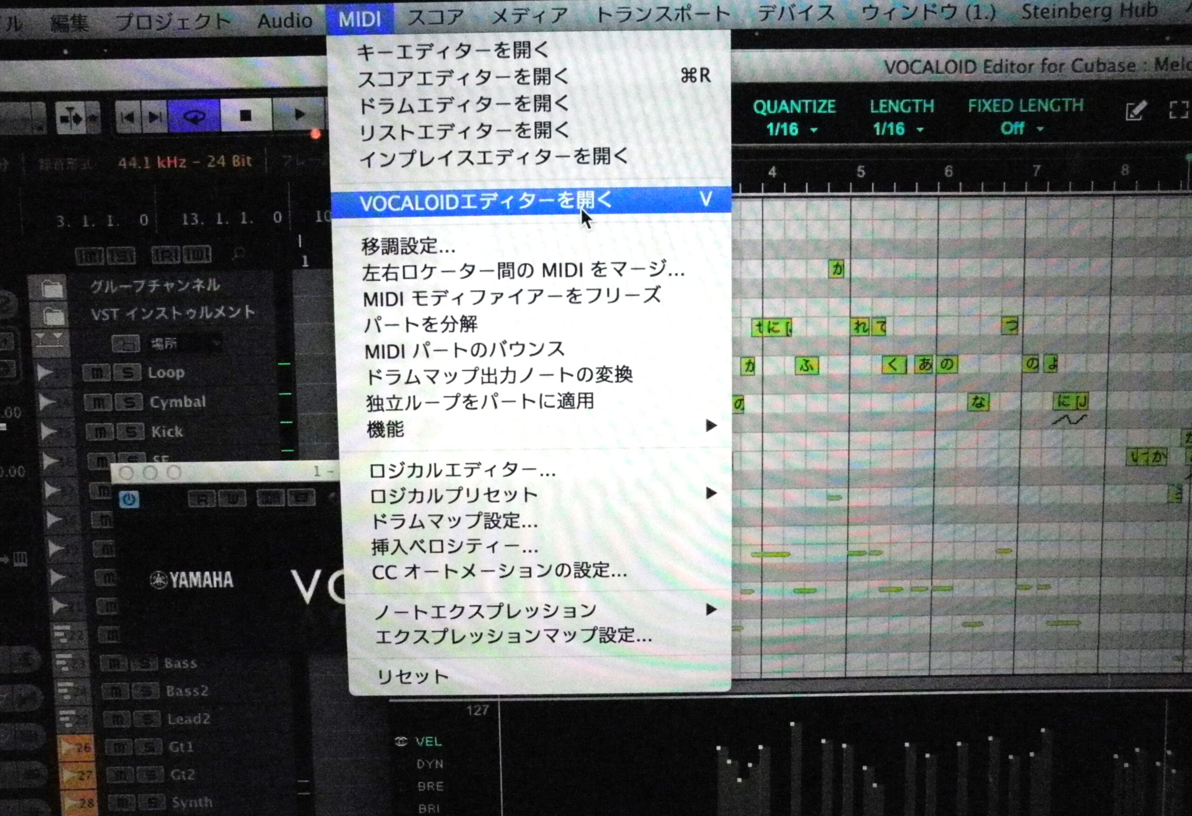Image resolution: width=1192 pixels, height=816 pixels.
Task: Open the FIXED LENGTH Off dropdown
Action: (1022, 128)
